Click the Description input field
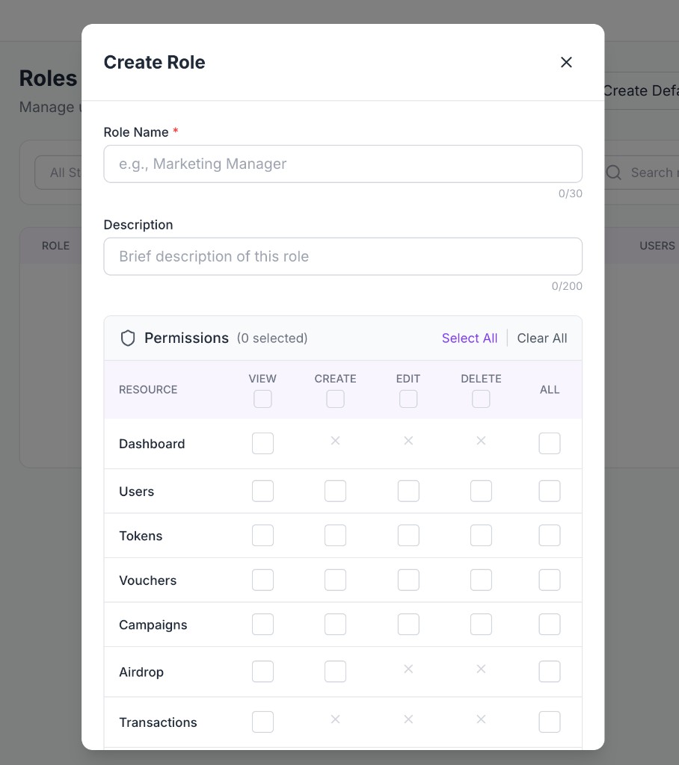This screenshot has width=679, height=765. (342, 256)
